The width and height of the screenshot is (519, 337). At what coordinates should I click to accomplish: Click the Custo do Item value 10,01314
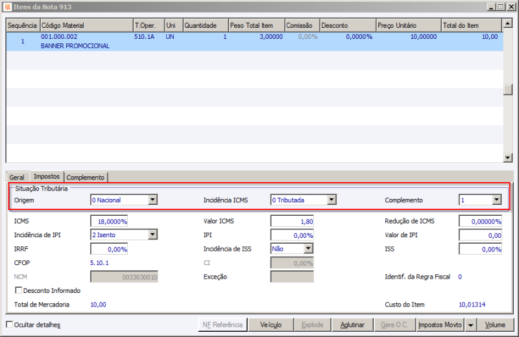pyautogui.click(x=472, y=305)
